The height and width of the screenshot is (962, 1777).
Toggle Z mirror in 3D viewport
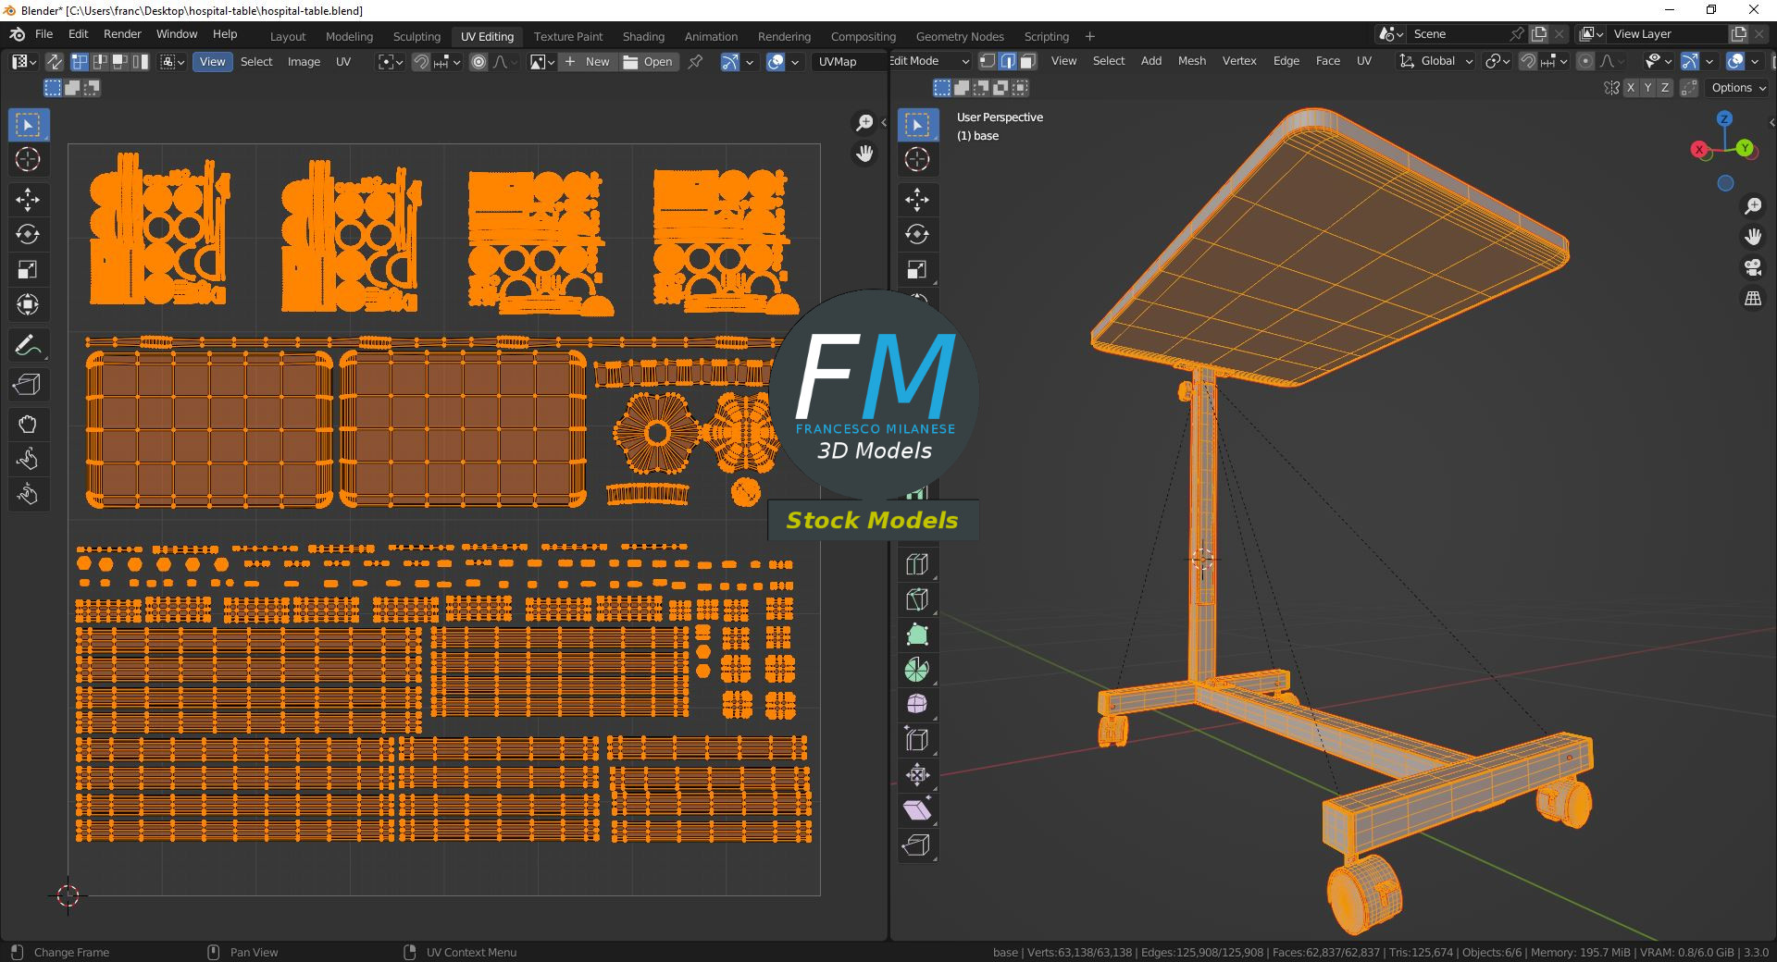(x=1665, y=88)
